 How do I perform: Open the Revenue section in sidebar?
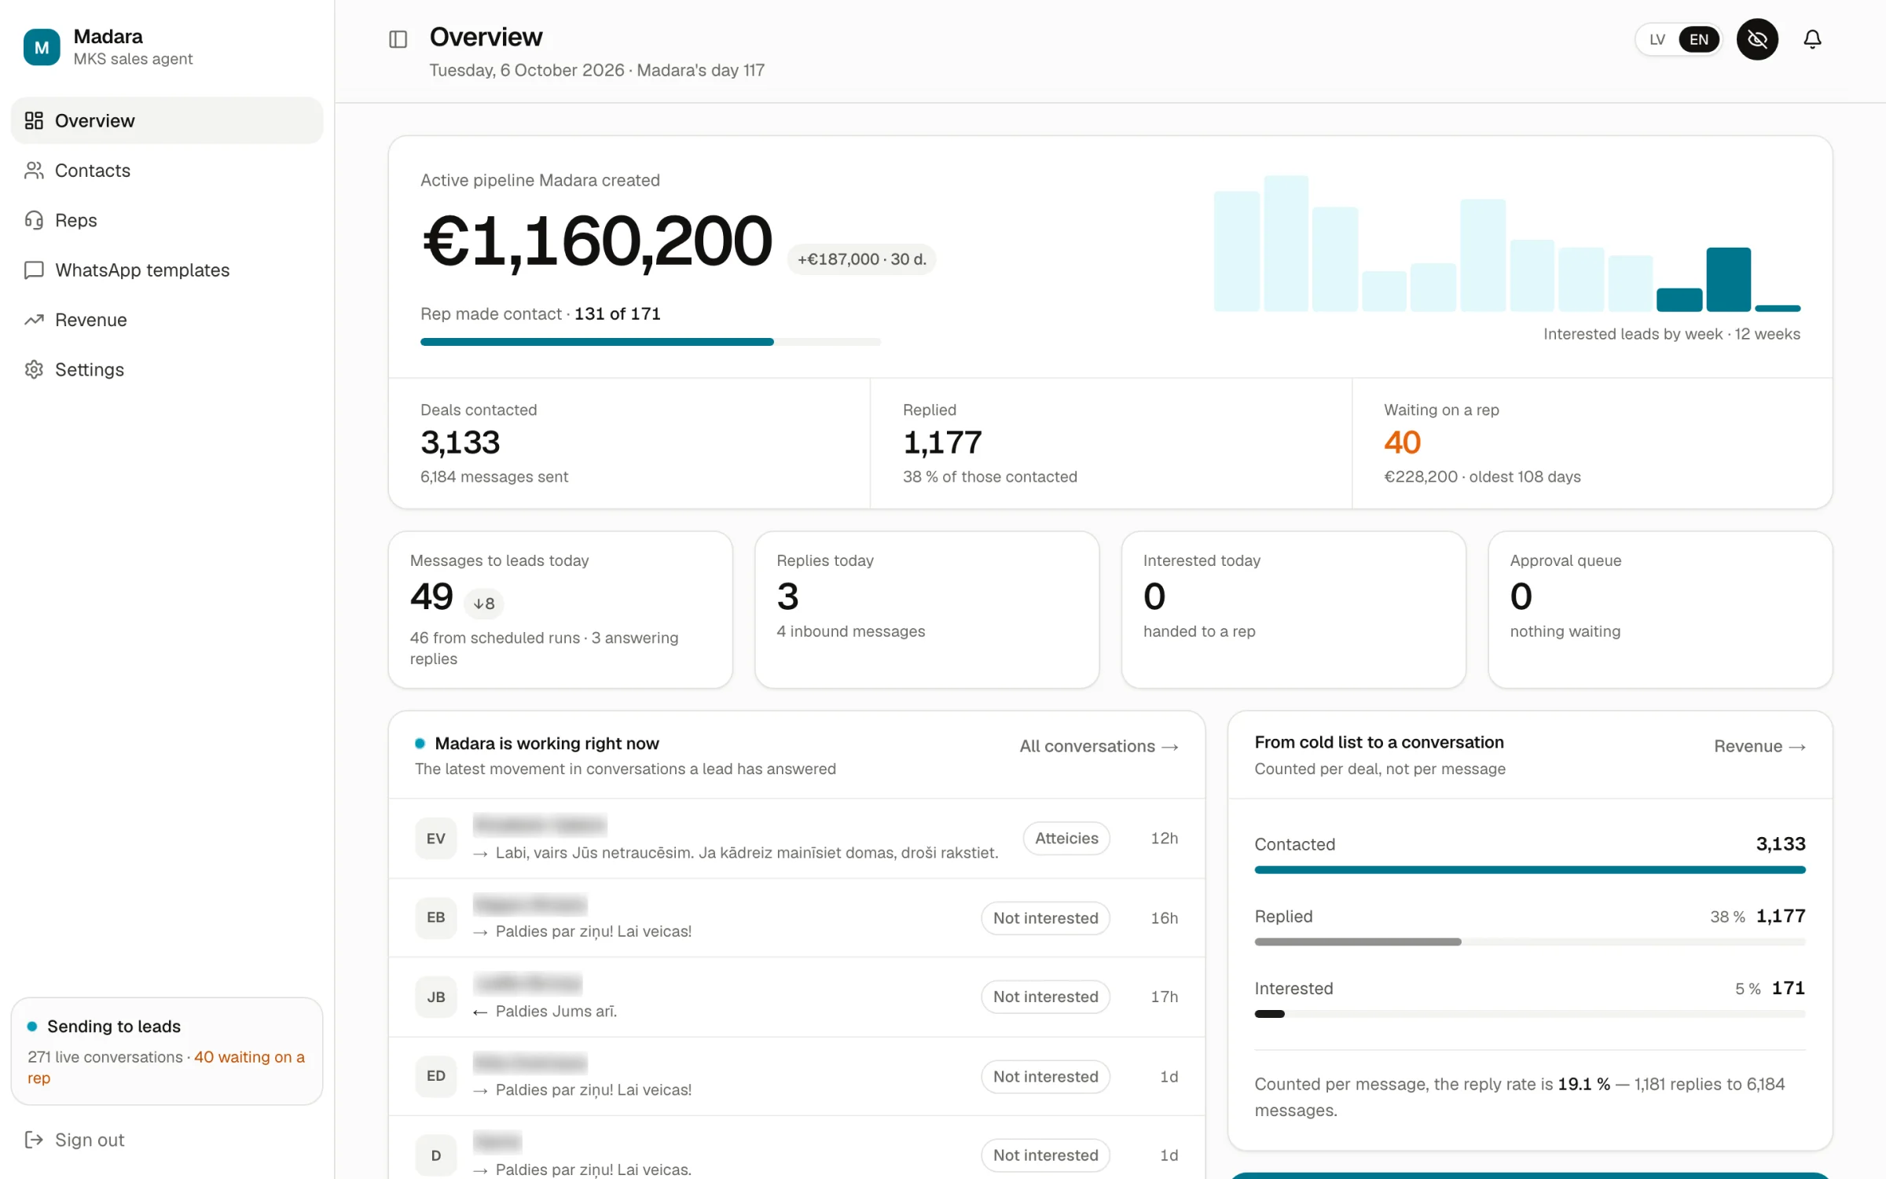[167, 320]
